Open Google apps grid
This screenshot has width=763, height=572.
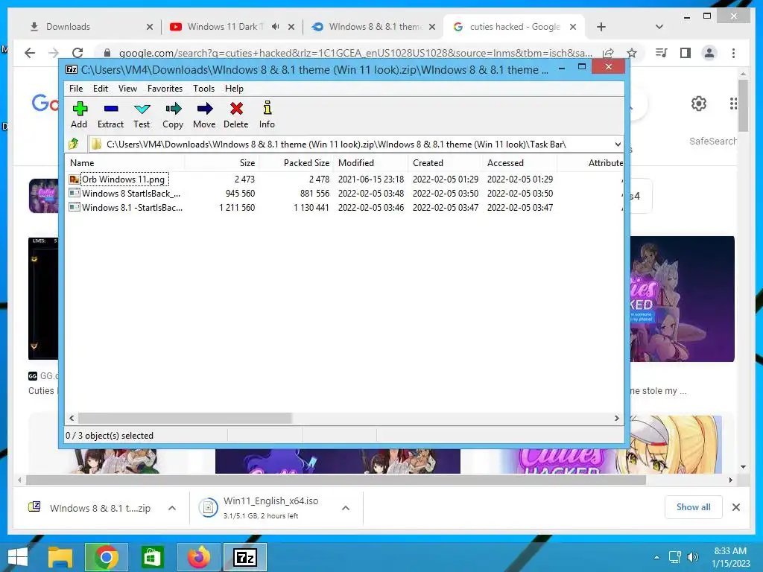(x=733, y=103)
